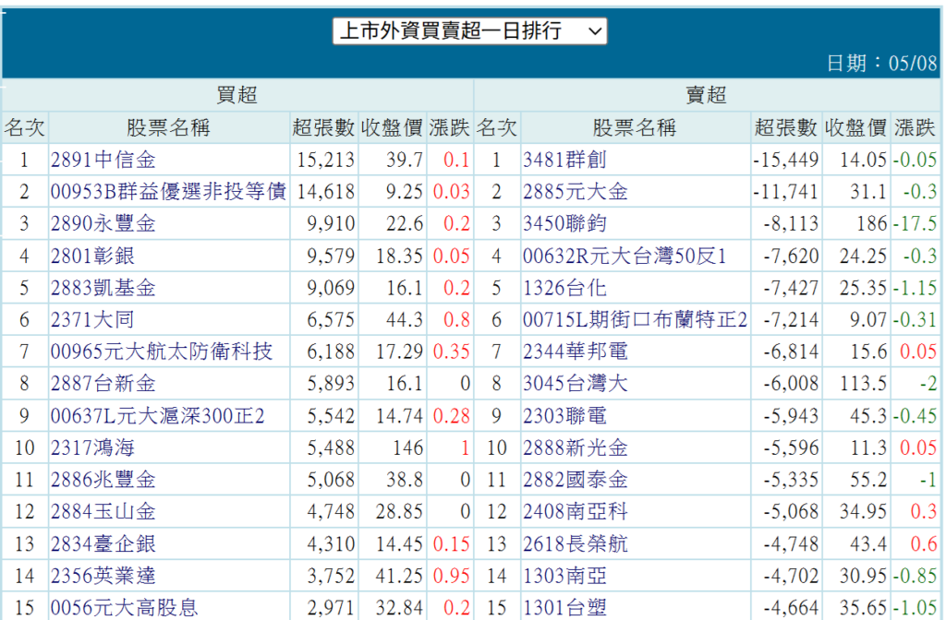946x620 pixels.
Task: Open the 上市外資買賣超一日排行 dropdown
Action: [x=469, y=30]
